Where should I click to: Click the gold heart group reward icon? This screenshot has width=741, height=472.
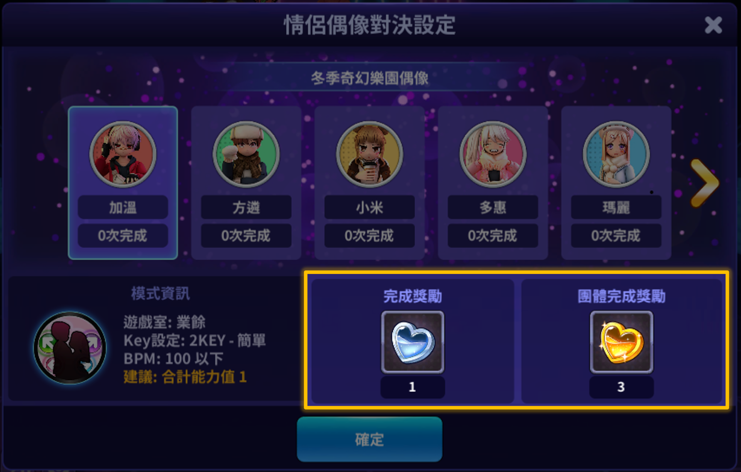(621, 342)
